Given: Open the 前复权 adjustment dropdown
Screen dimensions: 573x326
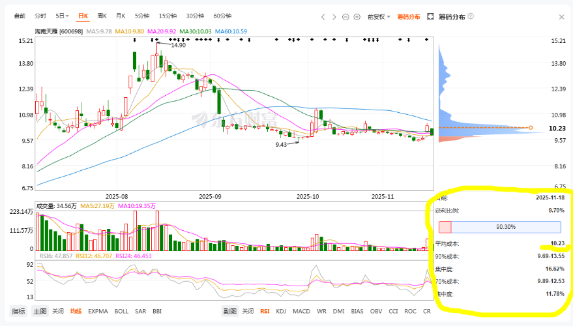Looking at the screenshot, I should tap(379, 17).
